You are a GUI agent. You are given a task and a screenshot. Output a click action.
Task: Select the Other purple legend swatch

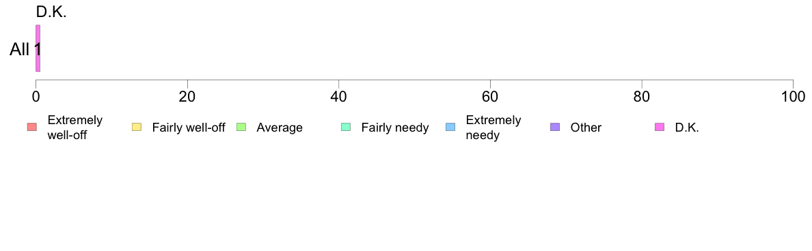(x=555, y=127)
